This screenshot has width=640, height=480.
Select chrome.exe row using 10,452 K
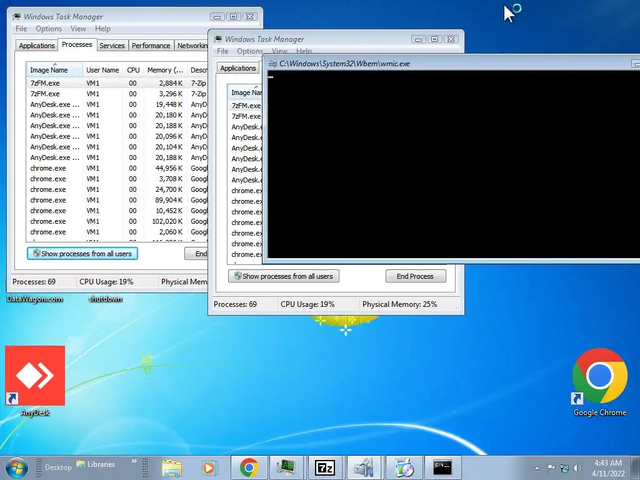(x=117, y=210)
